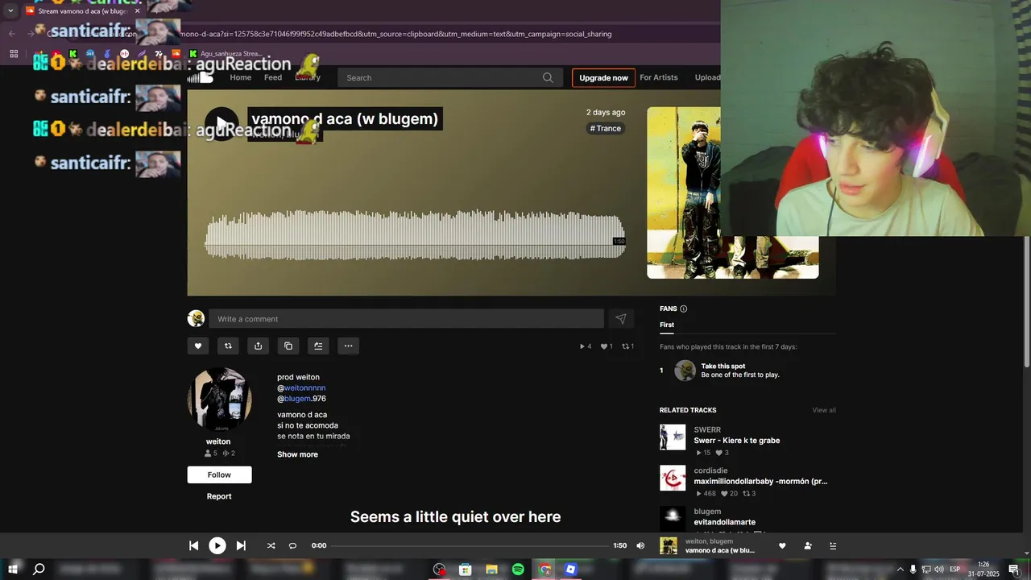
Task: Open the more options ellipsis button
Action: 348,346
